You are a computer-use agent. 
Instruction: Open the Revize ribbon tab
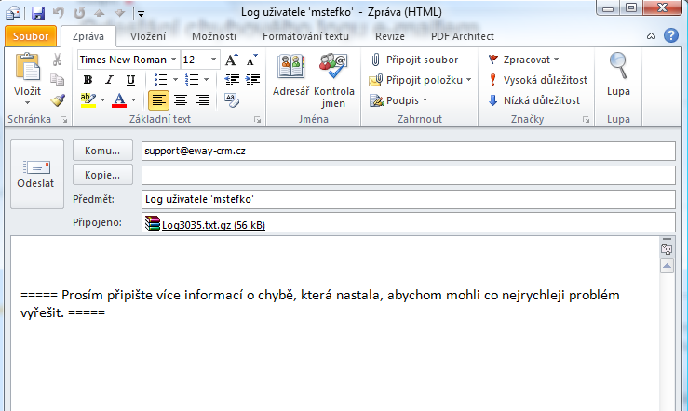[x=390, y=36]
